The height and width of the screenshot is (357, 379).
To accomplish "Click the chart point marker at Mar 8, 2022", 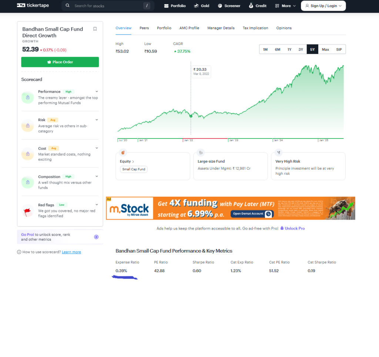I will pos(191,116).
